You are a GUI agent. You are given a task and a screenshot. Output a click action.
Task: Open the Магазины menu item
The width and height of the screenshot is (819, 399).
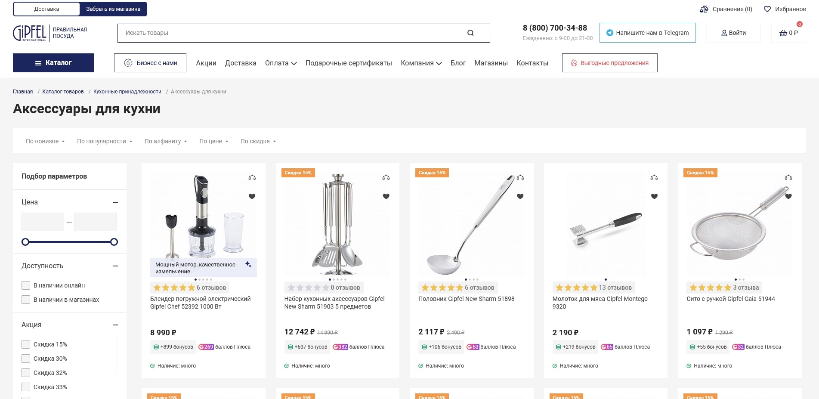tap(491, 63)
